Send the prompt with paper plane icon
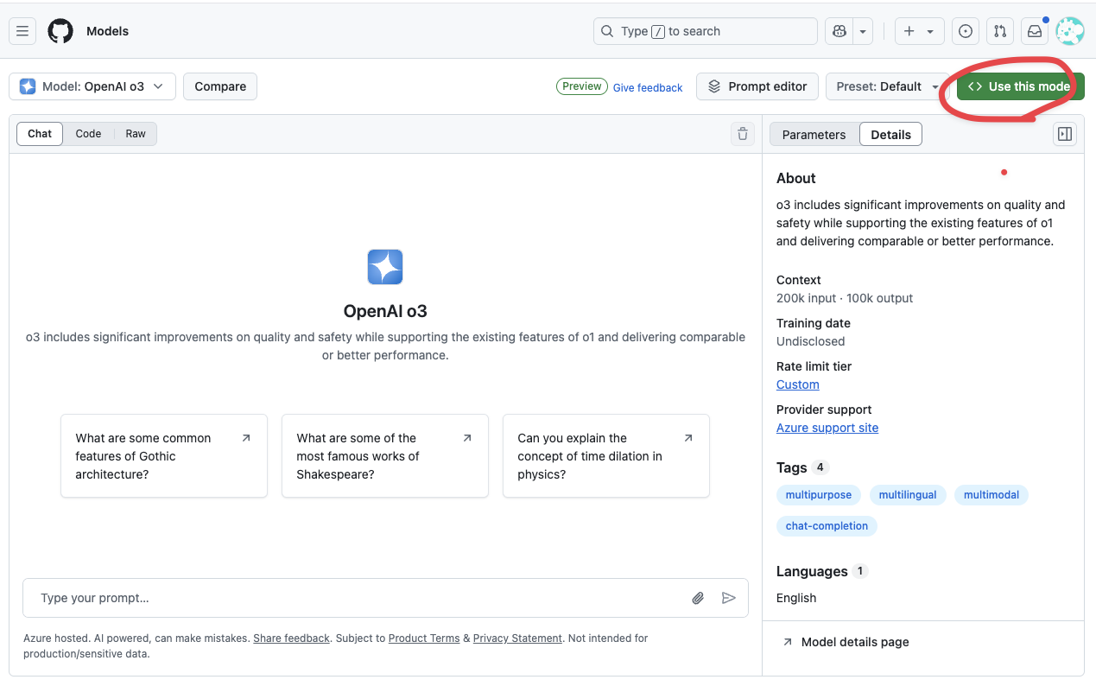 click(729, 598)
